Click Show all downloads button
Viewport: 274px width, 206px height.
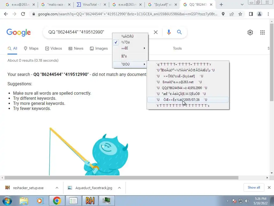pos(254,187)
